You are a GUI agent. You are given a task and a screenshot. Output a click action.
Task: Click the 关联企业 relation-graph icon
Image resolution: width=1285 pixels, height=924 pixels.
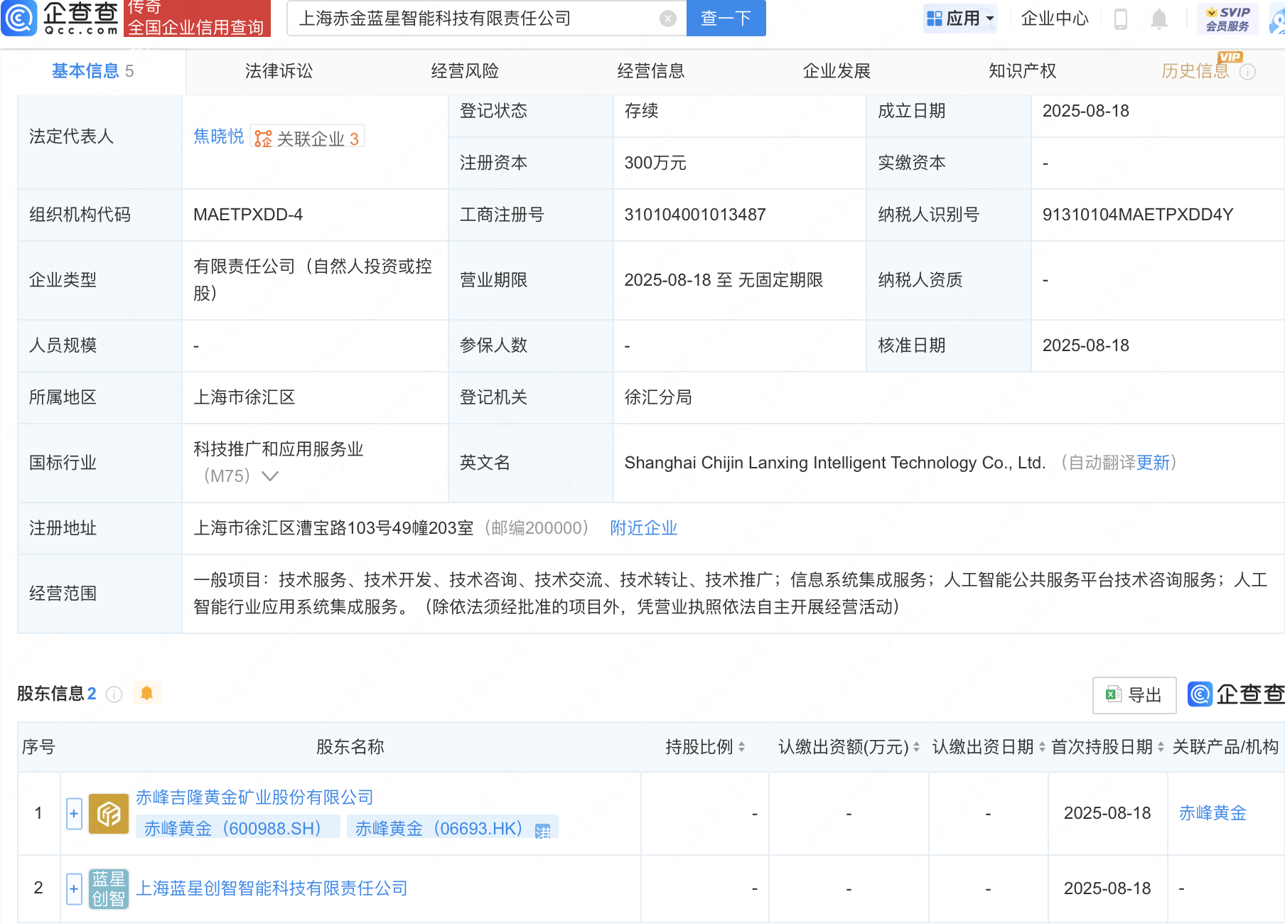[x=263, y=138]
